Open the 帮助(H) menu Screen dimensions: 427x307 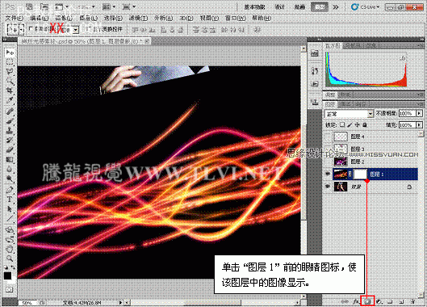click(x=262, y=18)
